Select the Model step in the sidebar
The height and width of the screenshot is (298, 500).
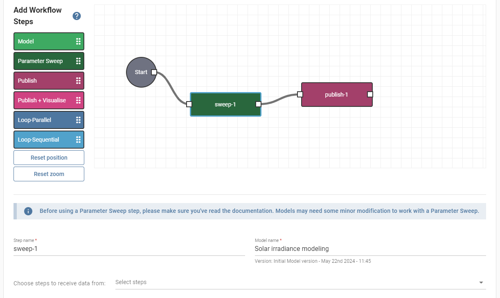(x=41, y=41)
